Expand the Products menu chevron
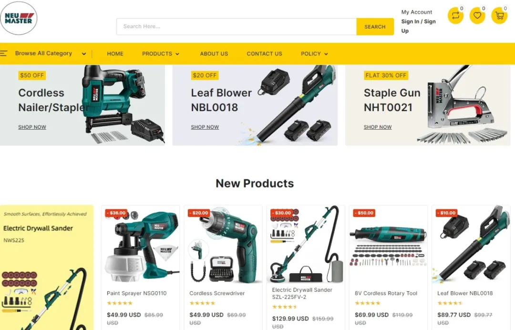This screenshot has height=330, width=515. (177, 54)
